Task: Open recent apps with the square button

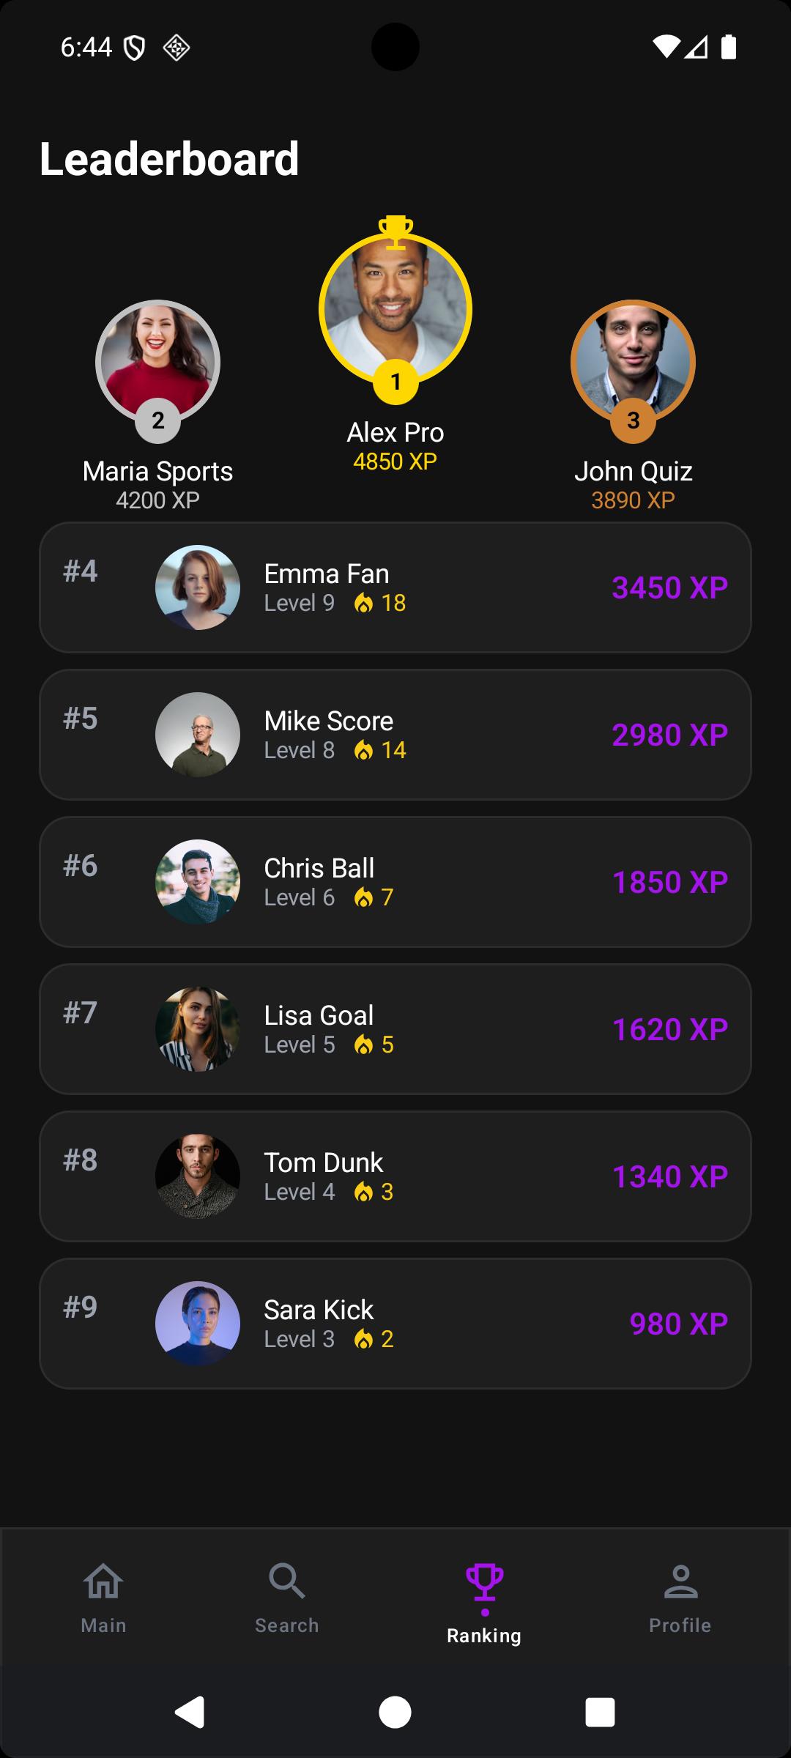Action: 600,1713
